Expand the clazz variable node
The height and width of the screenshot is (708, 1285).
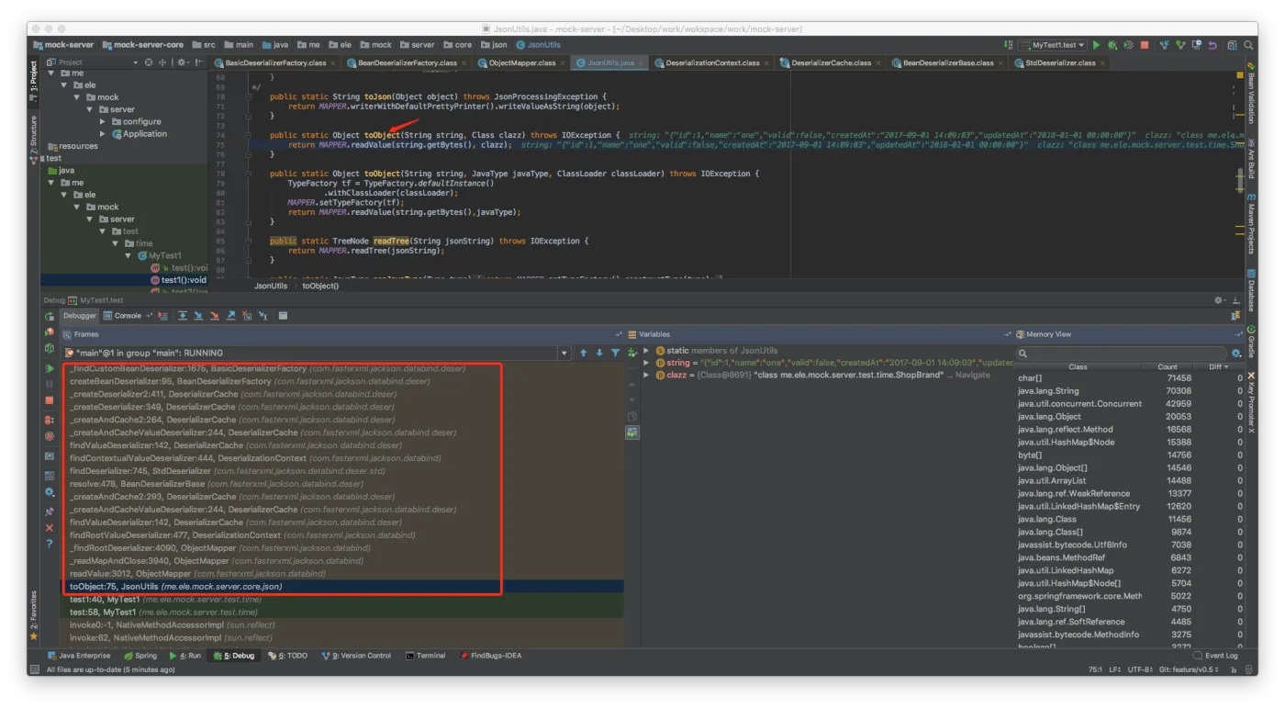point(646,376)
